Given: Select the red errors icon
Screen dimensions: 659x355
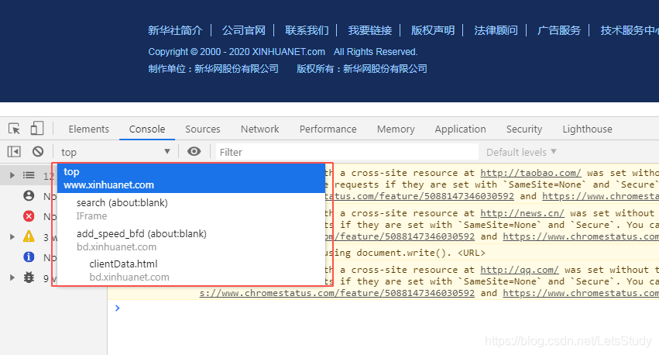Looking at the screenshot, I should (29, 216).
